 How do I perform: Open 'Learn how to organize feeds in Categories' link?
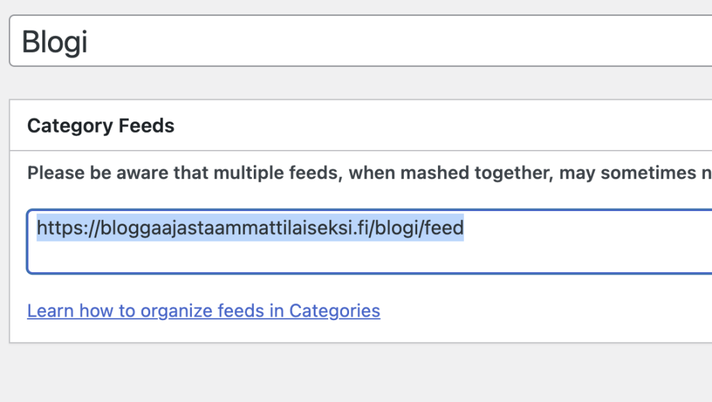203,310
